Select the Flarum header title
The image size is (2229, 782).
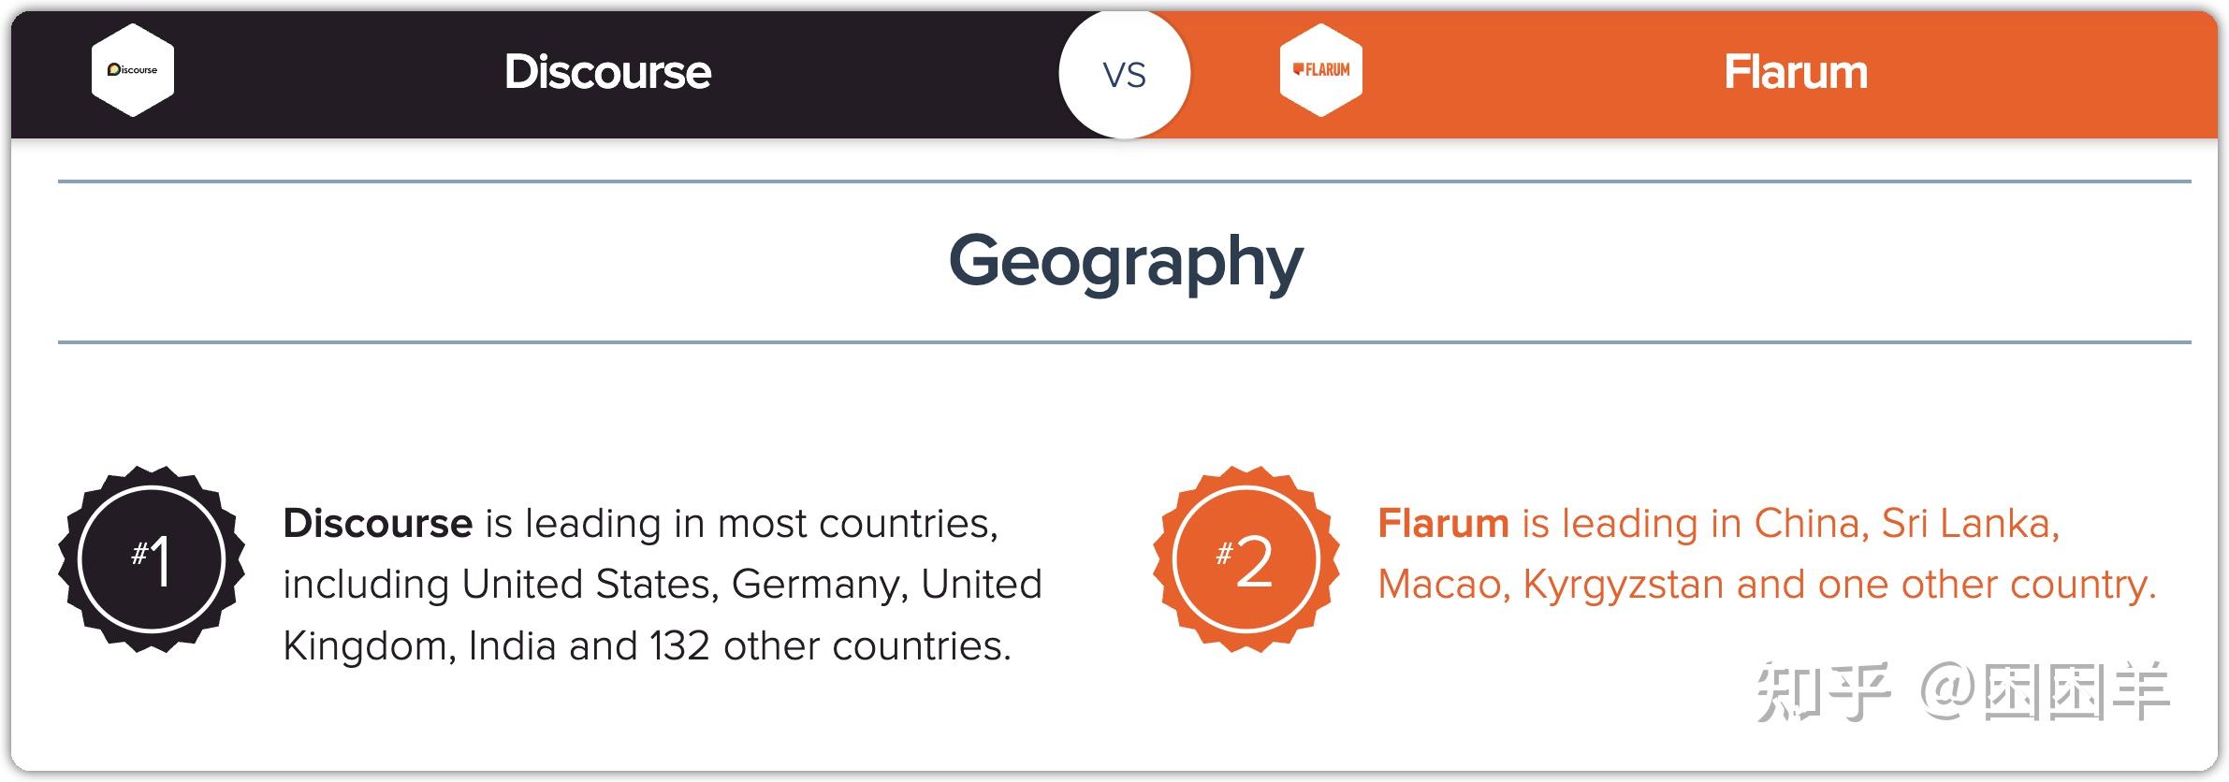[1796, 72]
